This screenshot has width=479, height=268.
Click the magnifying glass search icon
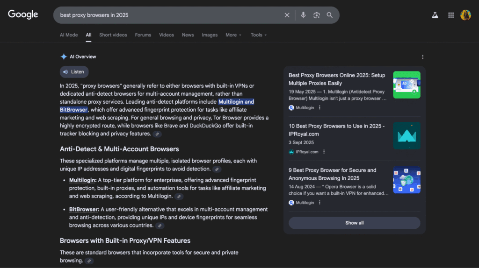click(330, 15)
